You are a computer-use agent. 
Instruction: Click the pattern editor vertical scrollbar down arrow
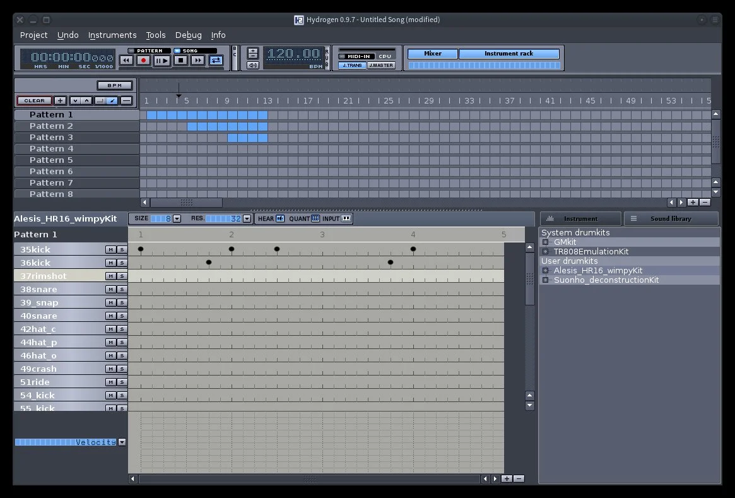point(530,406)
